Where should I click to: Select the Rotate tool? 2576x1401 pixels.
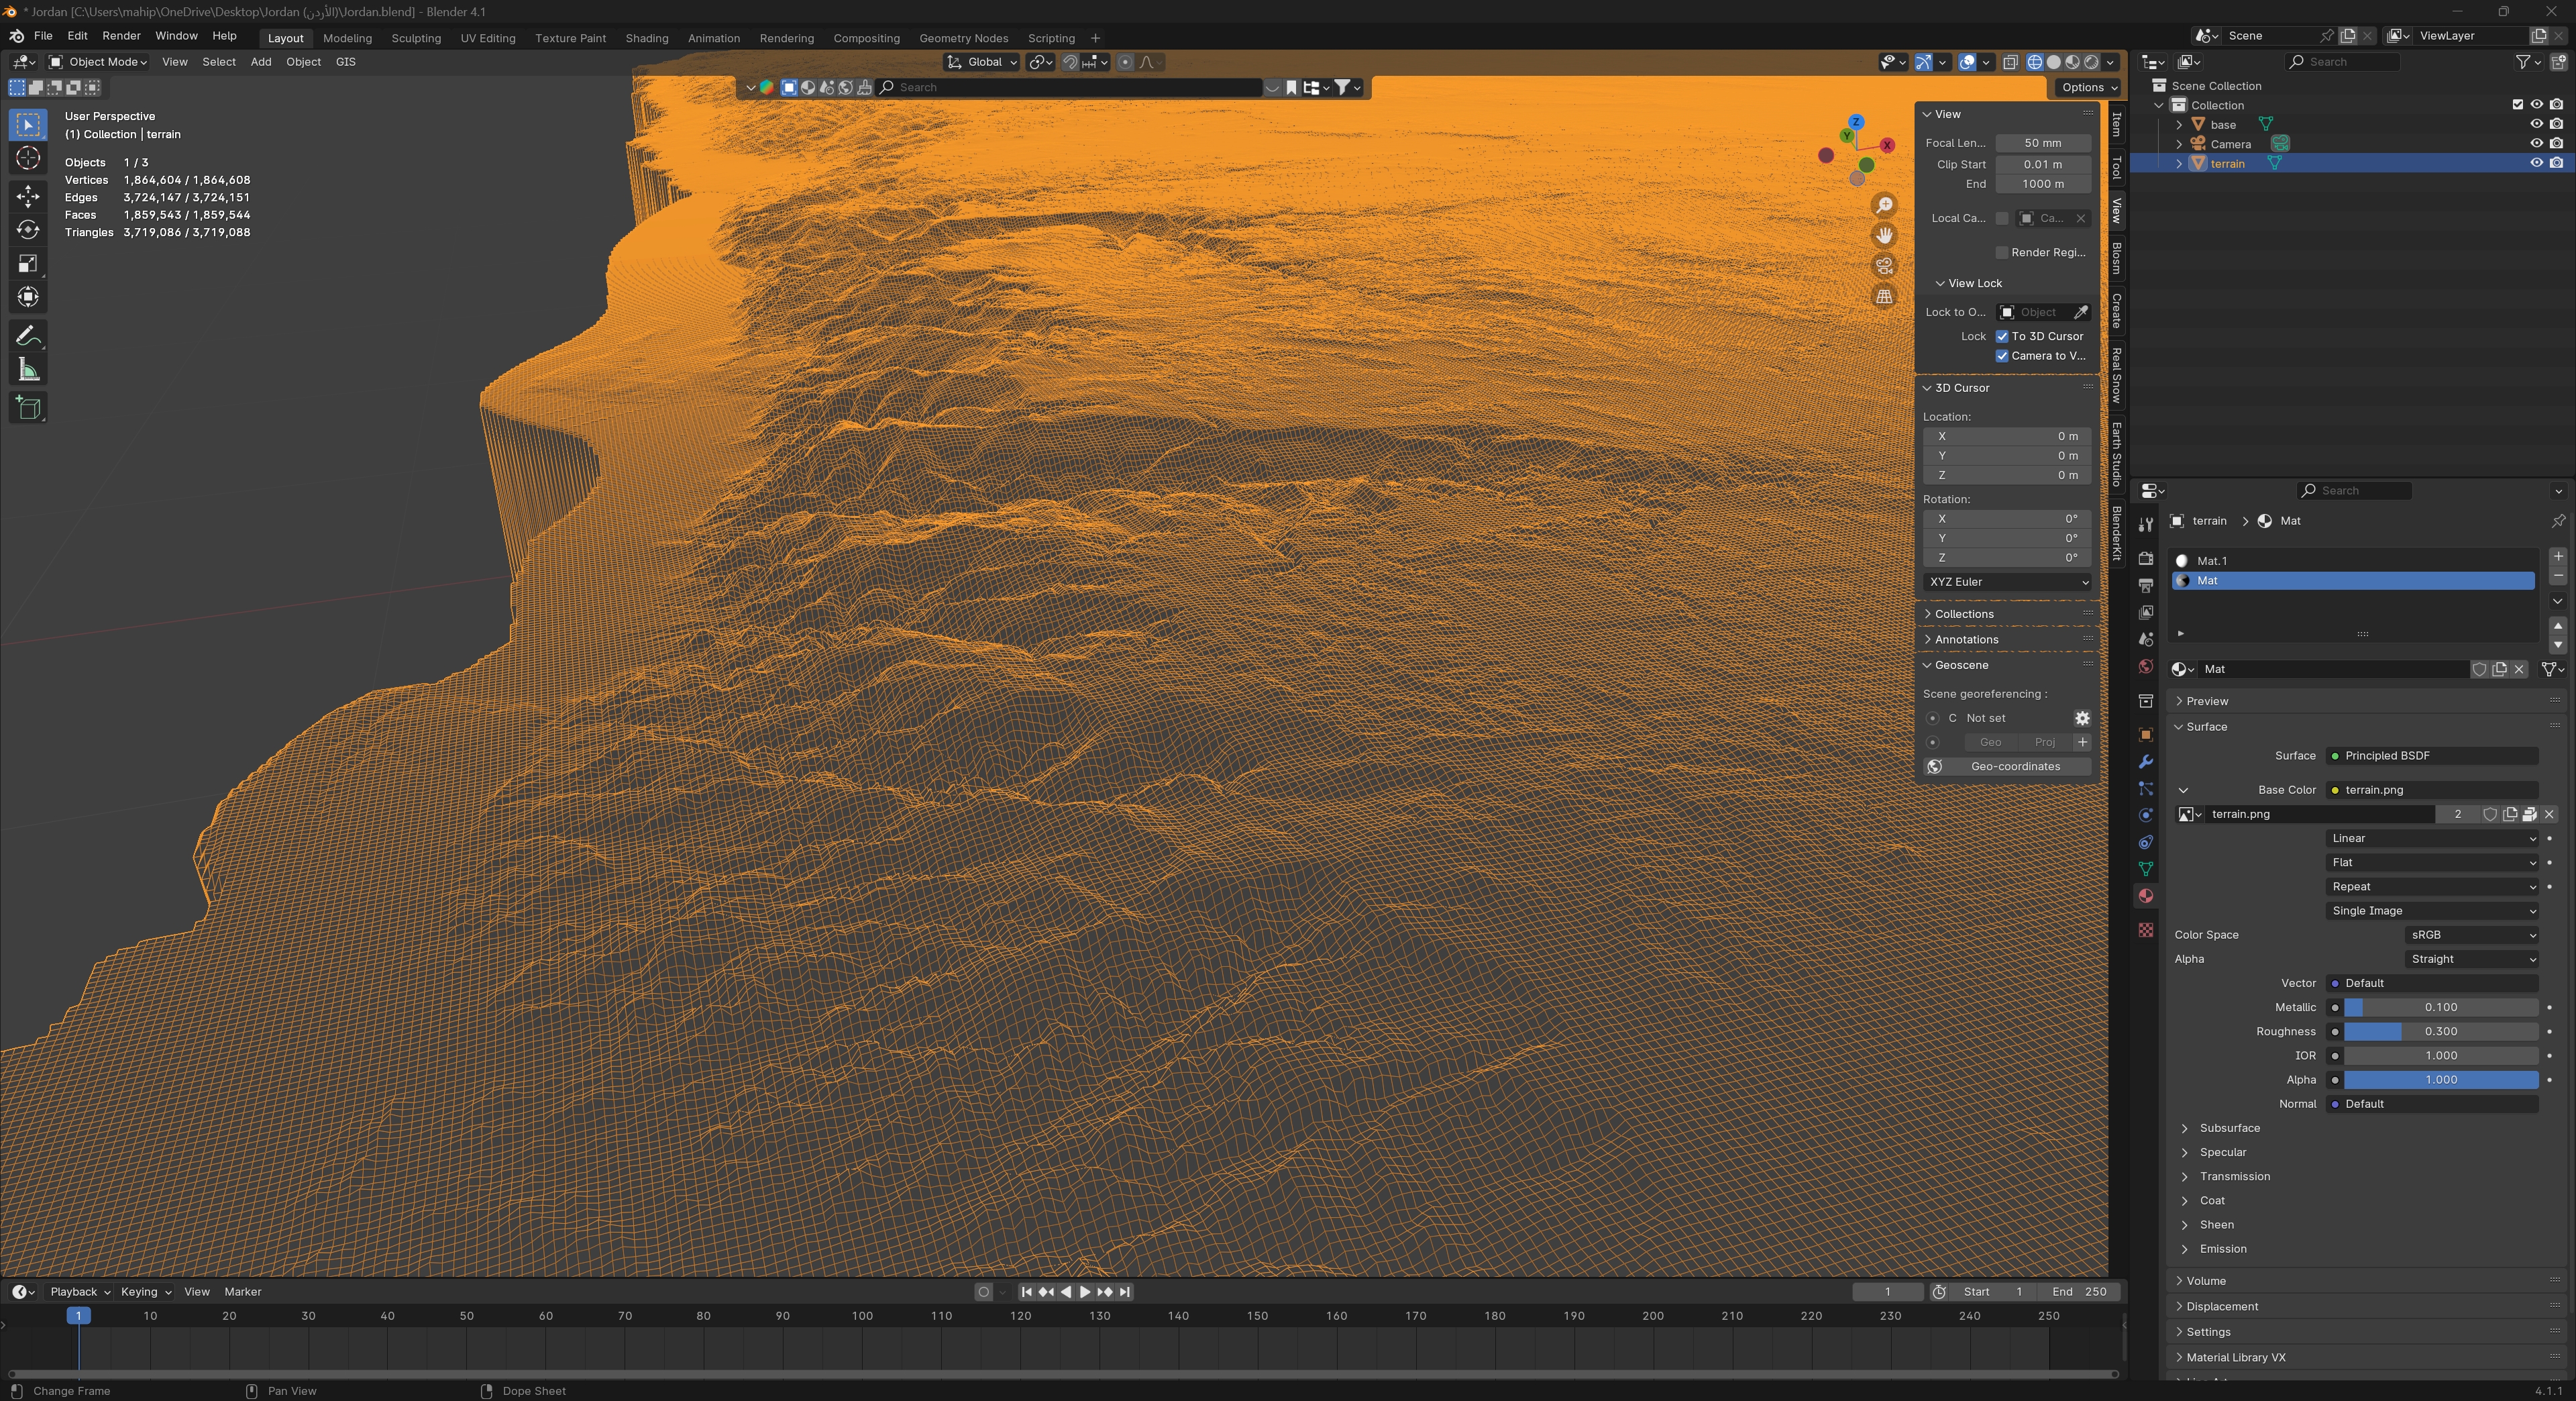coord(28,230)
